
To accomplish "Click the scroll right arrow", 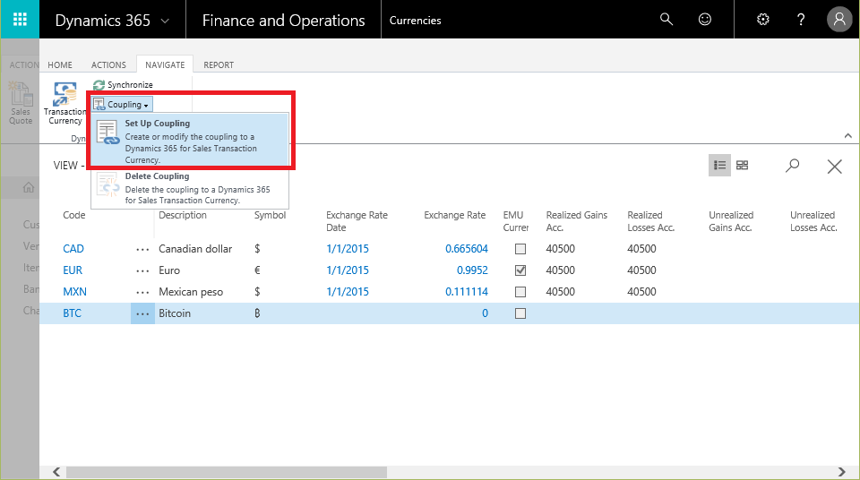I will [x=842, y=472].
